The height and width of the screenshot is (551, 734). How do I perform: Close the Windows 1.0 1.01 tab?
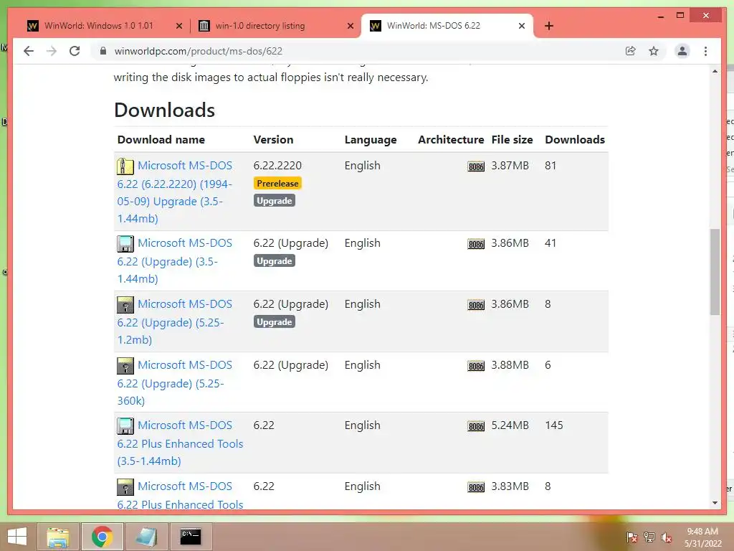click(178, 26)
